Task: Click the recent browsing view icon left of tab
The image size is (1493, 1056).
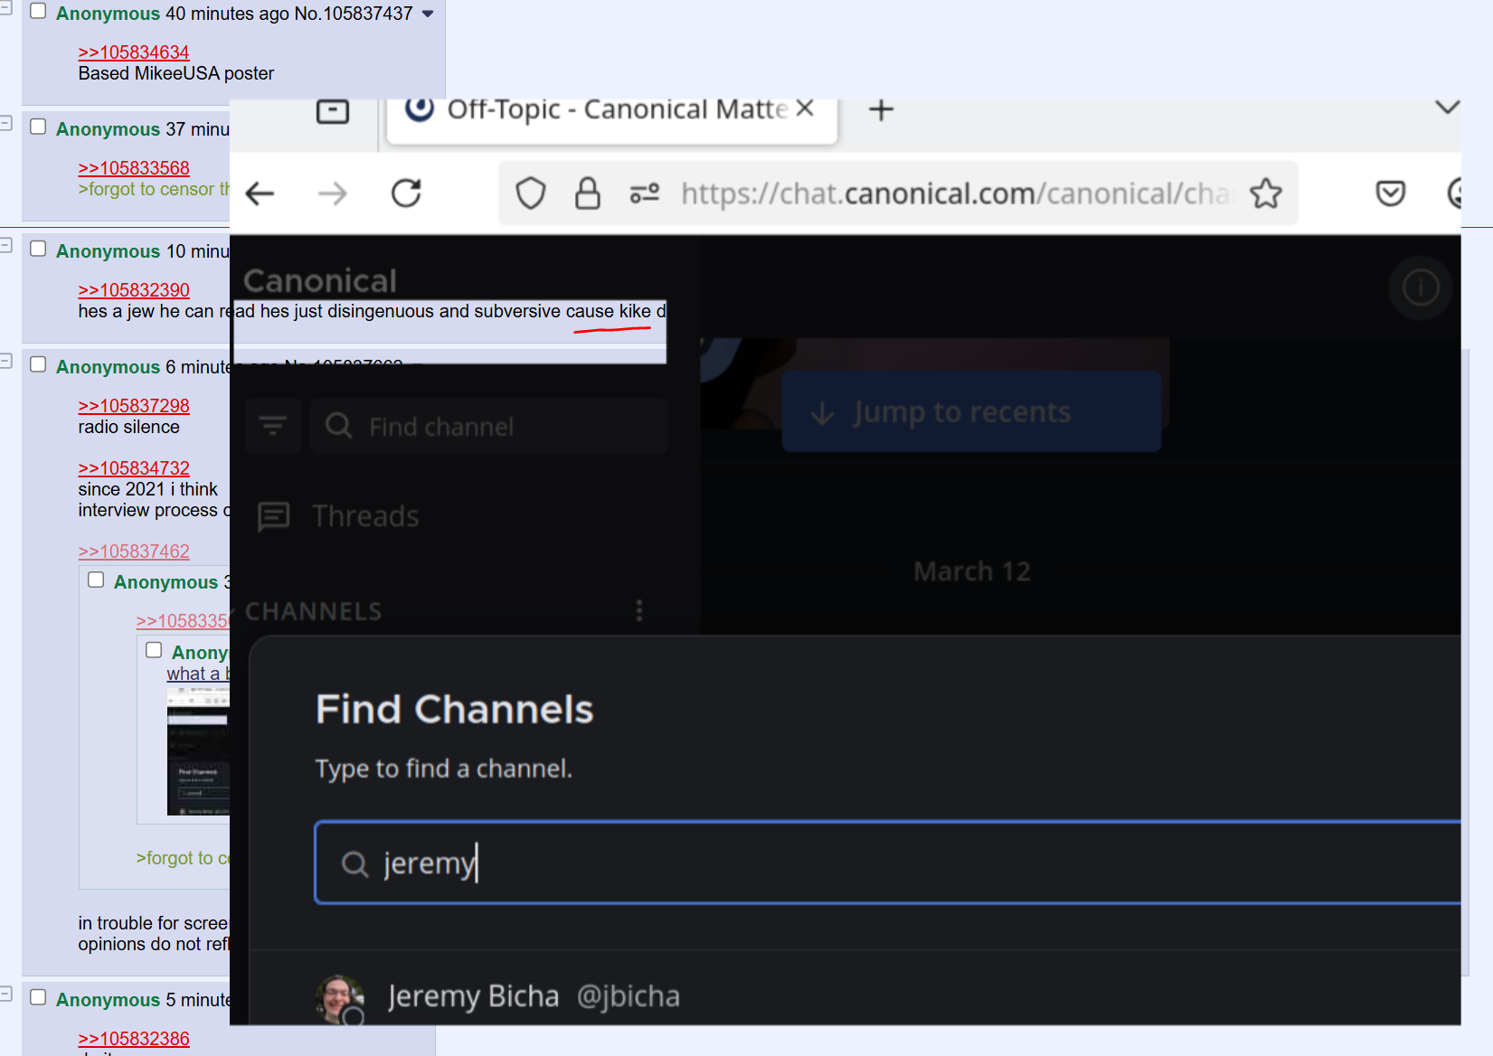Action: point(333,111)
